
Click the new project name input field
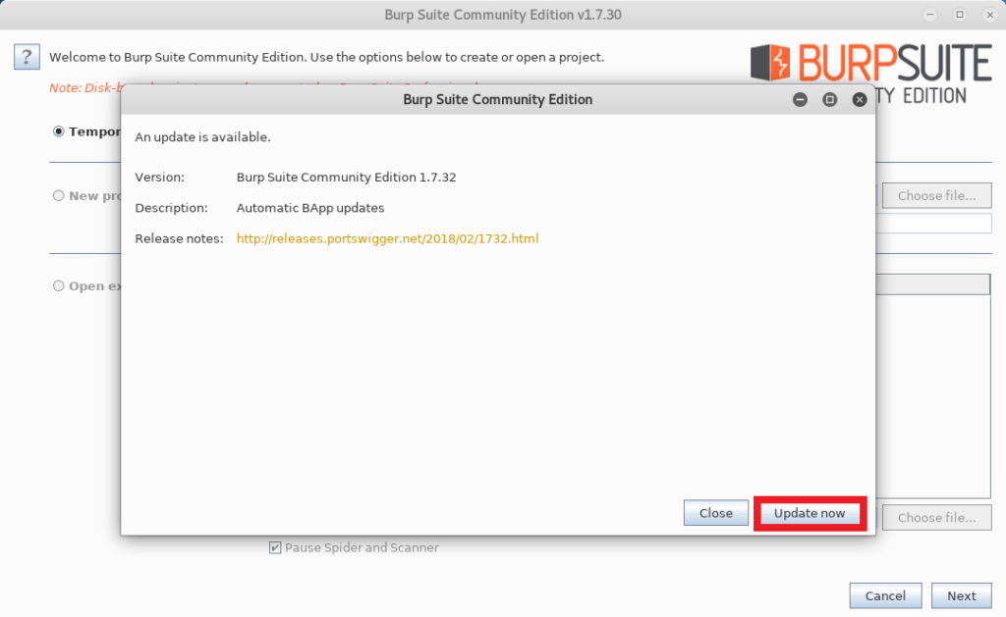933,223
